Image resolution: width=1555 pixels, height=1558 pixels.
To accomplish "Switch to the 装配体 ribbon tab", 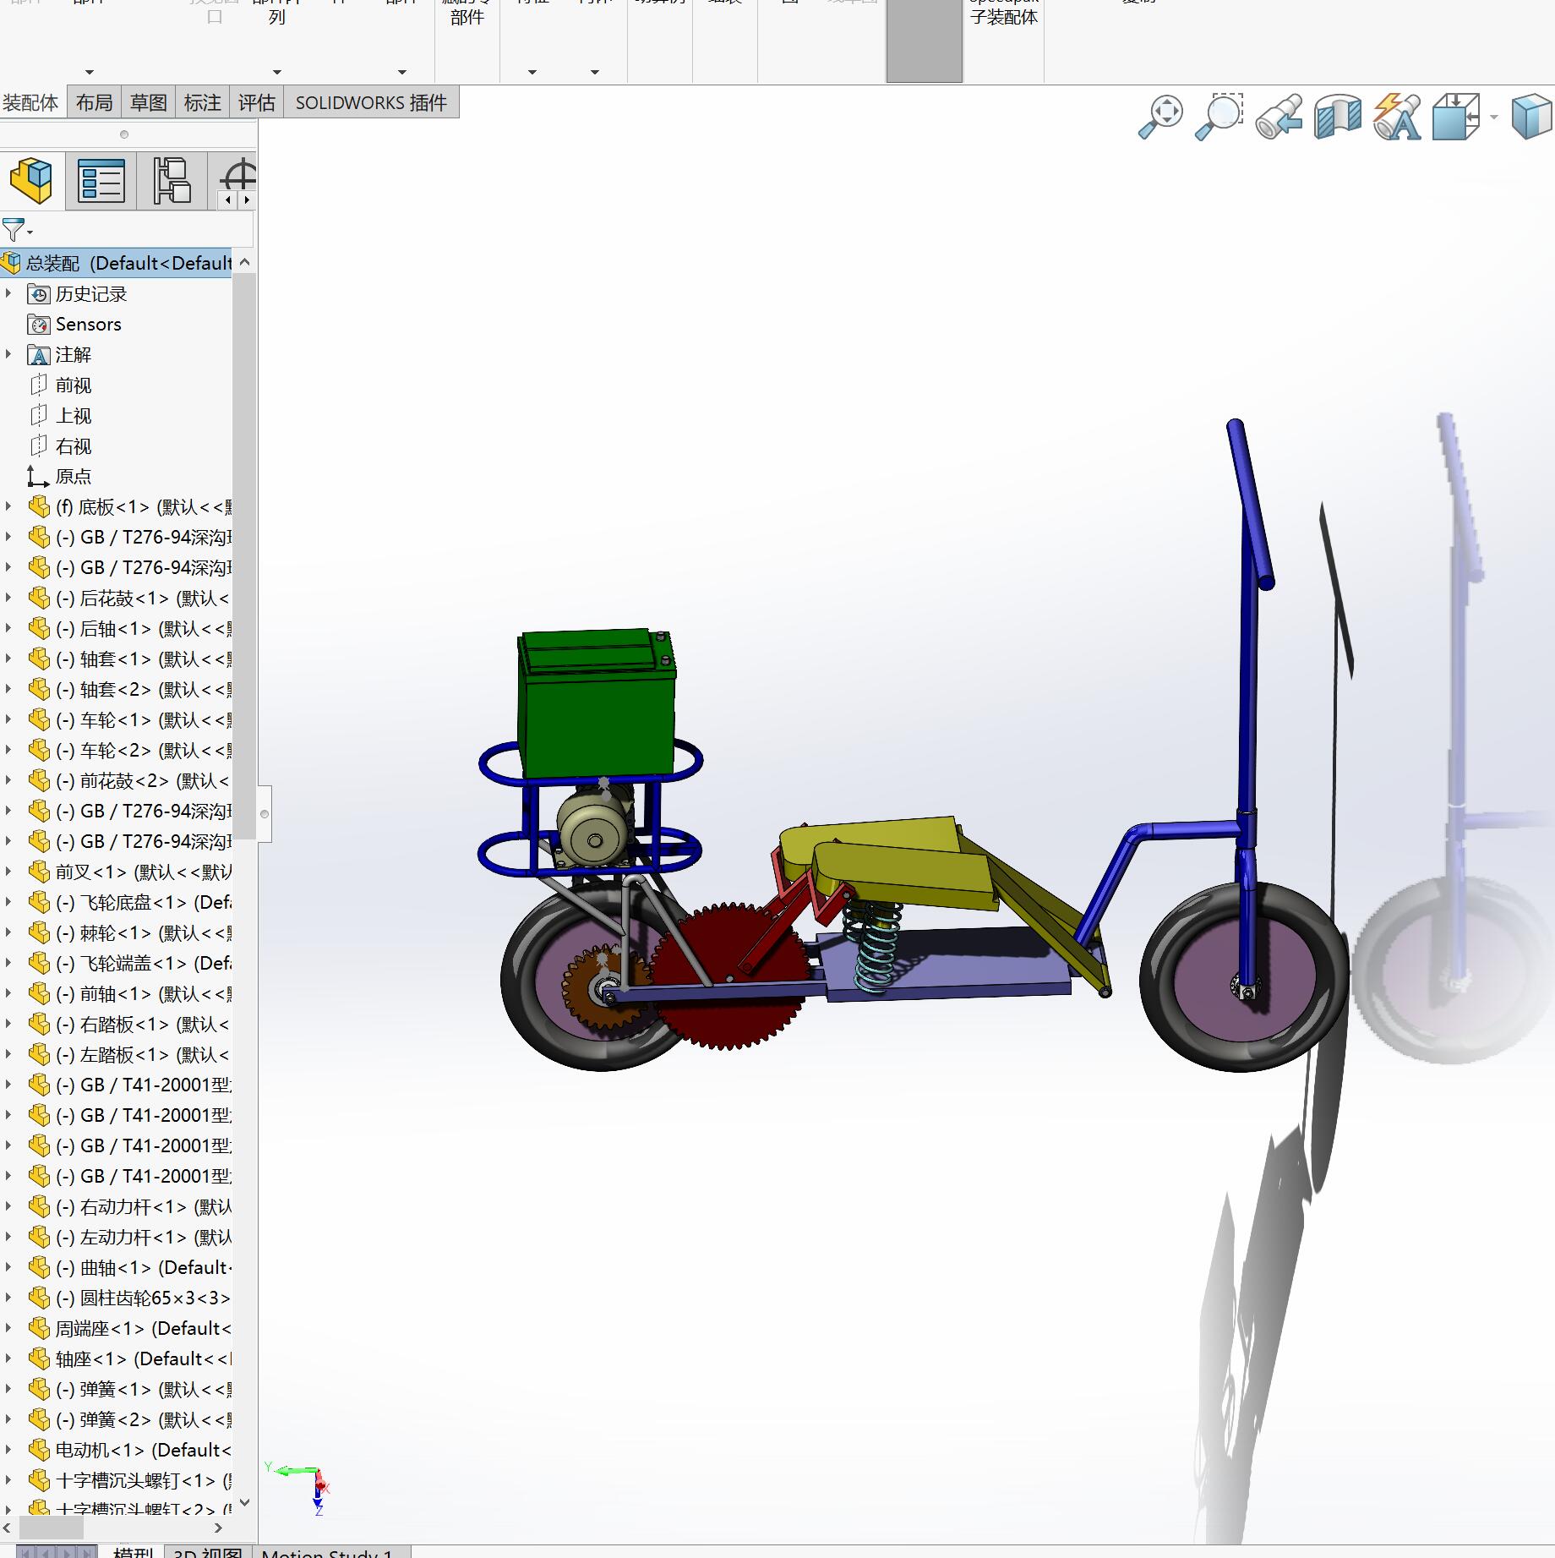I will [31, 103].
